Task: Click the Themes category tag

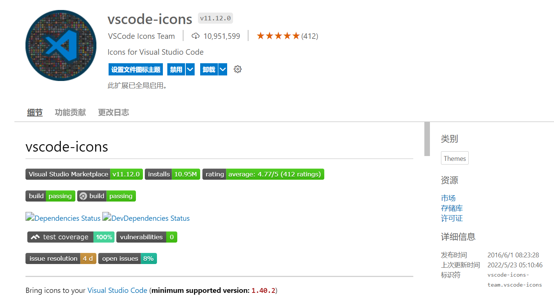Action: click(x=455, y=158)
